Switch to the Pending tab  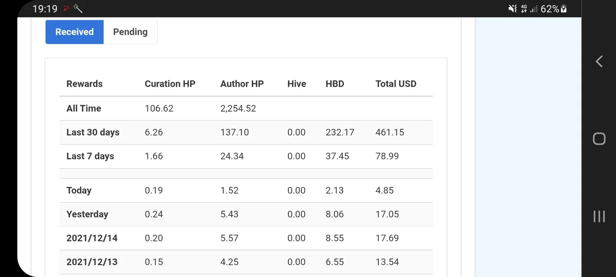tap(130, 32)
